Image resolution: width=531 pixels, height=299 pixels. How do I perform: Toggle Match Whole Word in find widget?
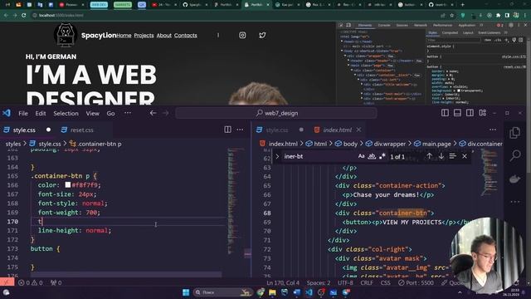pos(372,156)
